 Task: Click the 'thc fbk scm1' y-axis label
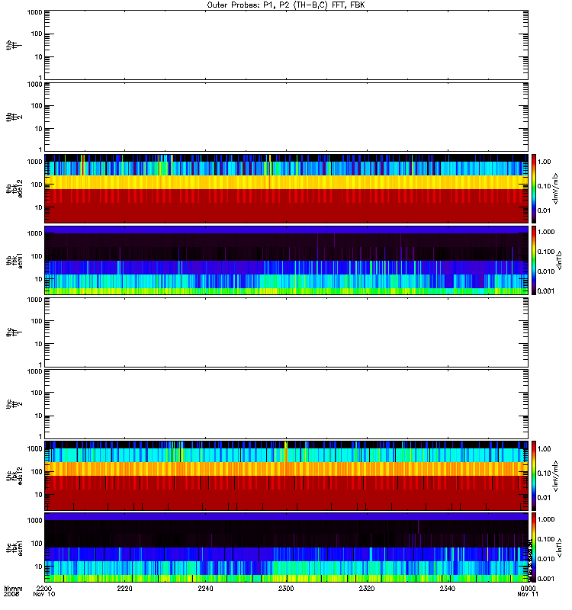[x=14, y=547]
